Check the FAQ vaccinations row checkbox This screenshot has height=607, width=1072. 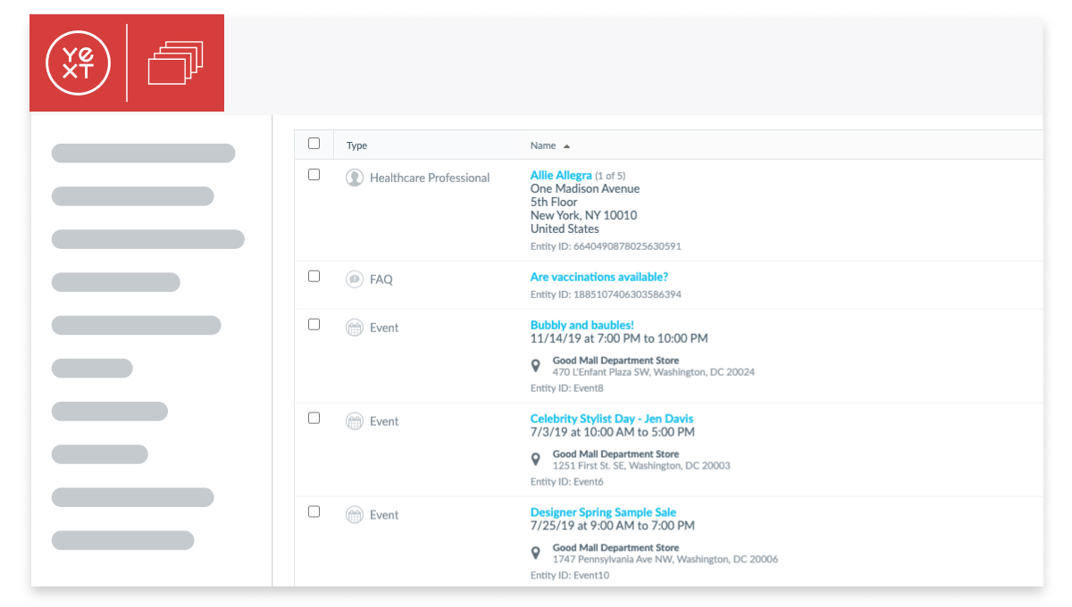(314, 277)
